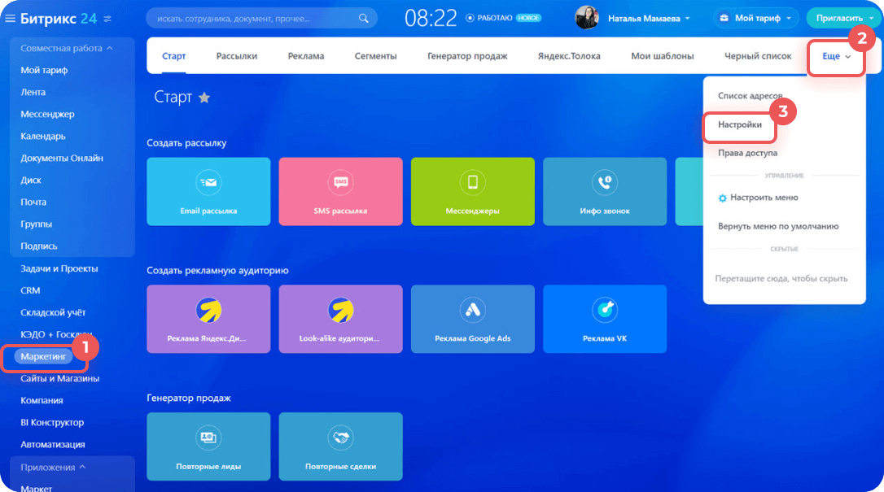The image size is (884, 492).
Task: Toggle the Еще dropdown menu
Action: coord(836,56)
